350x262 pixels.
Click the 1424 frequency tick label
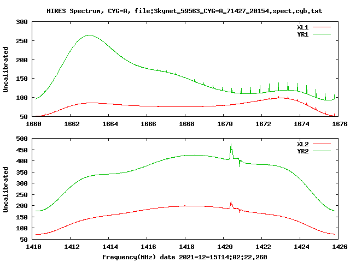click(x=301, y=247)
